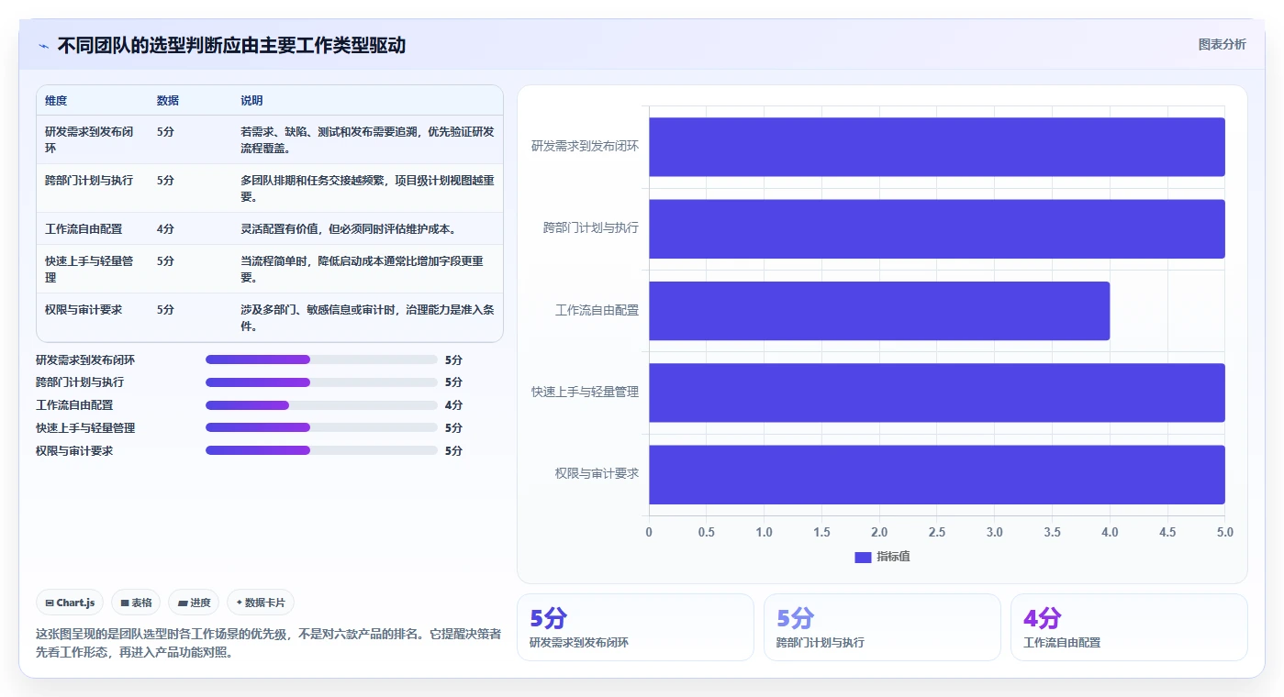Click the 工作流自由配置 progress row label

74,405
